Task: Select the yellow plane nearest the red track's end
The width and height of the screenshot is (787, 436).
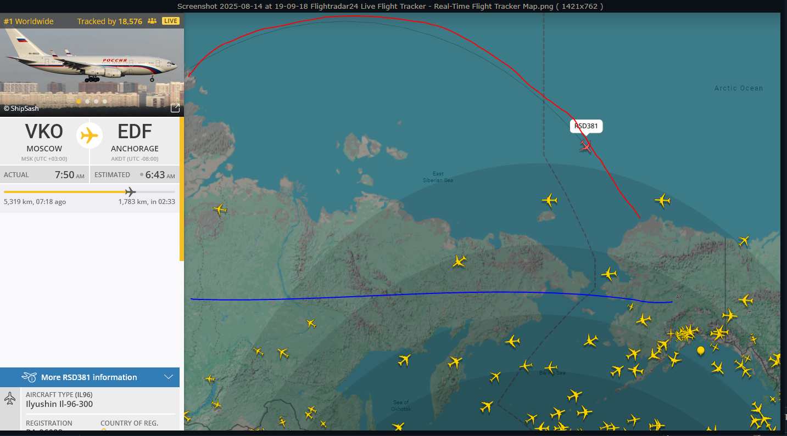Action: pos(663,200)
